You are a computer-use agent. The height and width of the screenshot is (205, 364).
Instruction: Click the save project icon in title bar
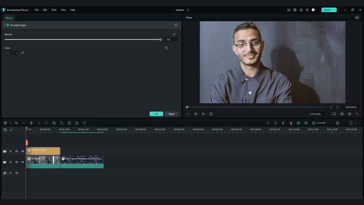pyautogui.click(x=295, y=10)
